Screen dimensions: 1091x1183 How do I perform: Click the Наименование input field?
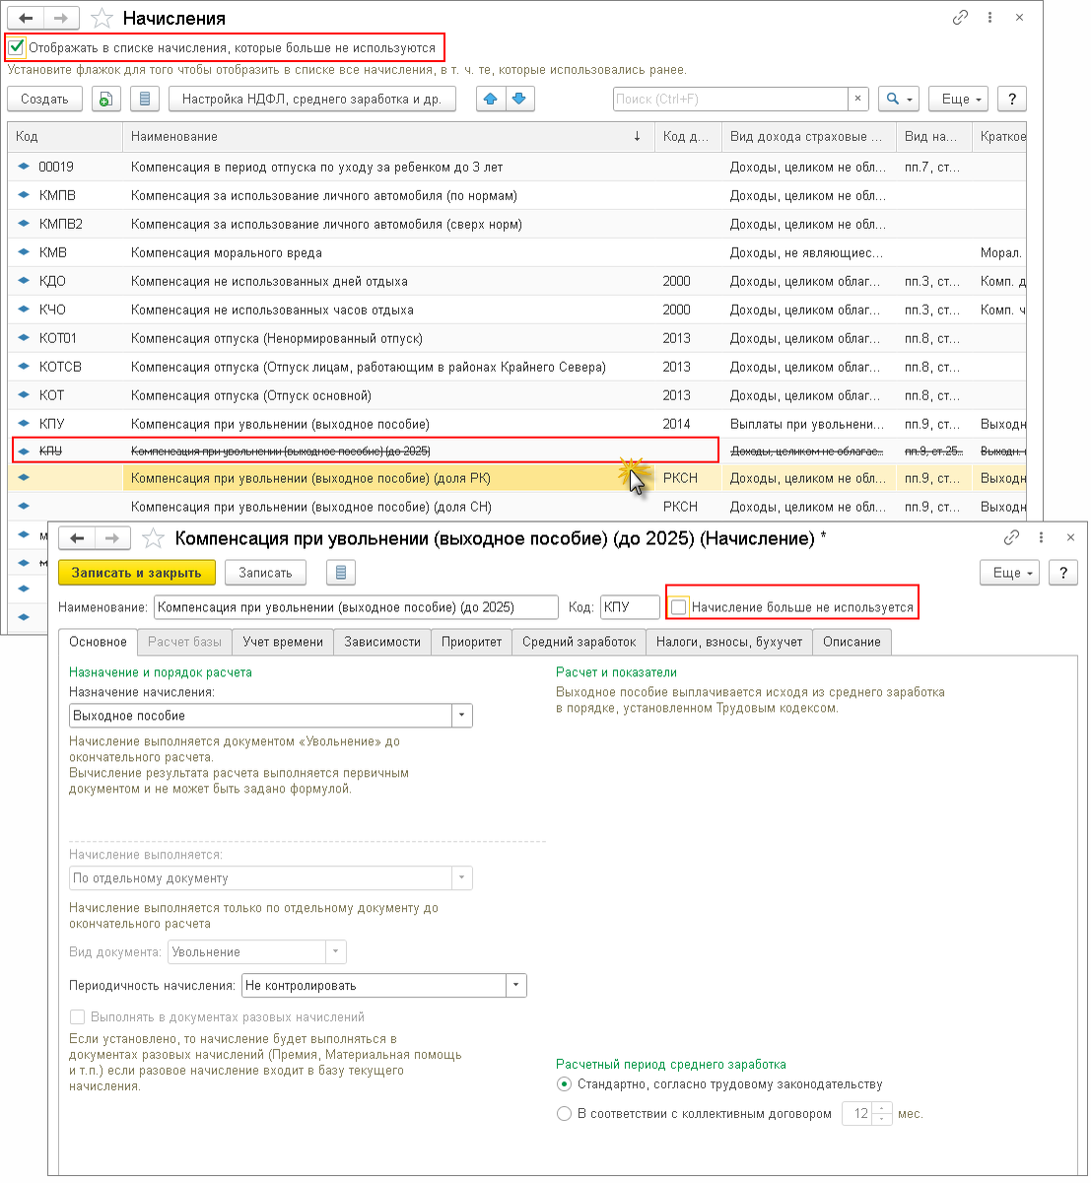(x=356, y=607)
